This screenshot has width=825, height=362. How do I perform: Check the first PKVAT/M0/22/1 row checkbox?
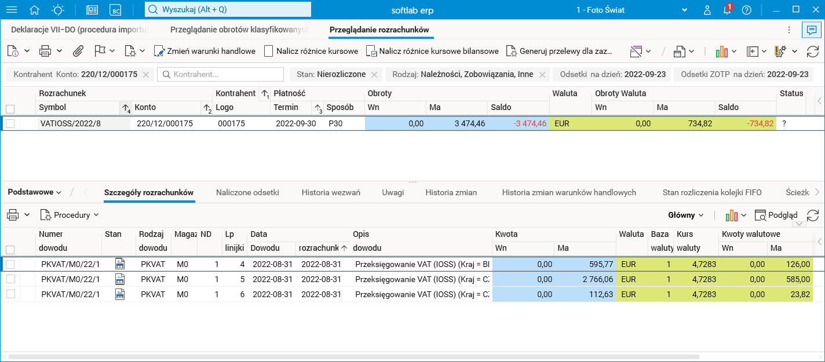10,264
